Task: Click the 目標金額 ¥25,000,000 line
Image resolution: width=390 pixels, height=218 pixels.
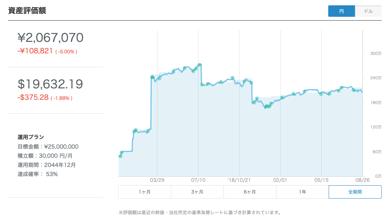Action: tap(48, 146)
